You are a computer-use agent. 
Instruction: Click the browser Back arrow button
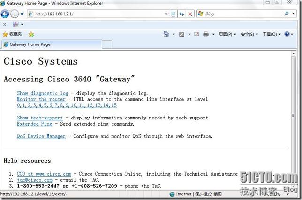(x=5, y=14)
